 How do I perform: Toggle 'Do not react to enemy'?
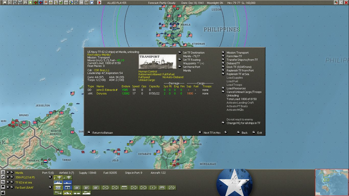coord(240,120)
